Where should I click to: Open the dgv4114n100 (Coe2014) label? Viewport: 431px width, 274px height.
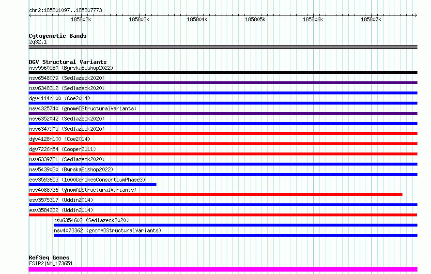[60, 98]
